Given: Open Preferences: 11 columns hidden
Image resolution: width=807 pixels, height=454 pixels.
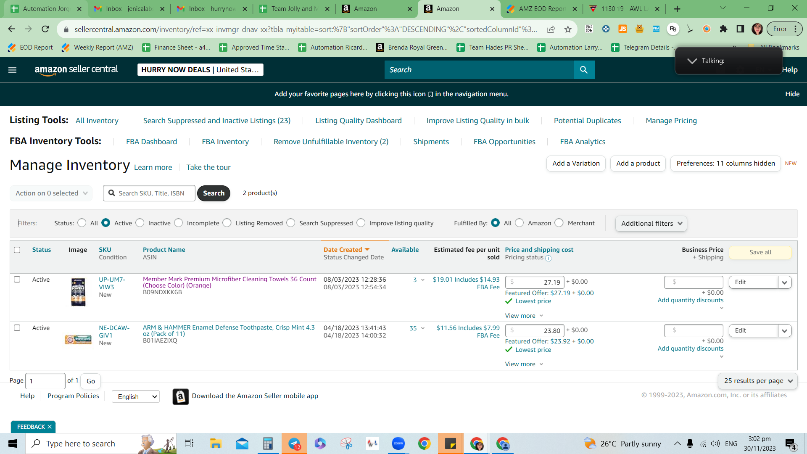Looking at the screenshot, I should [x=725, y=164].
